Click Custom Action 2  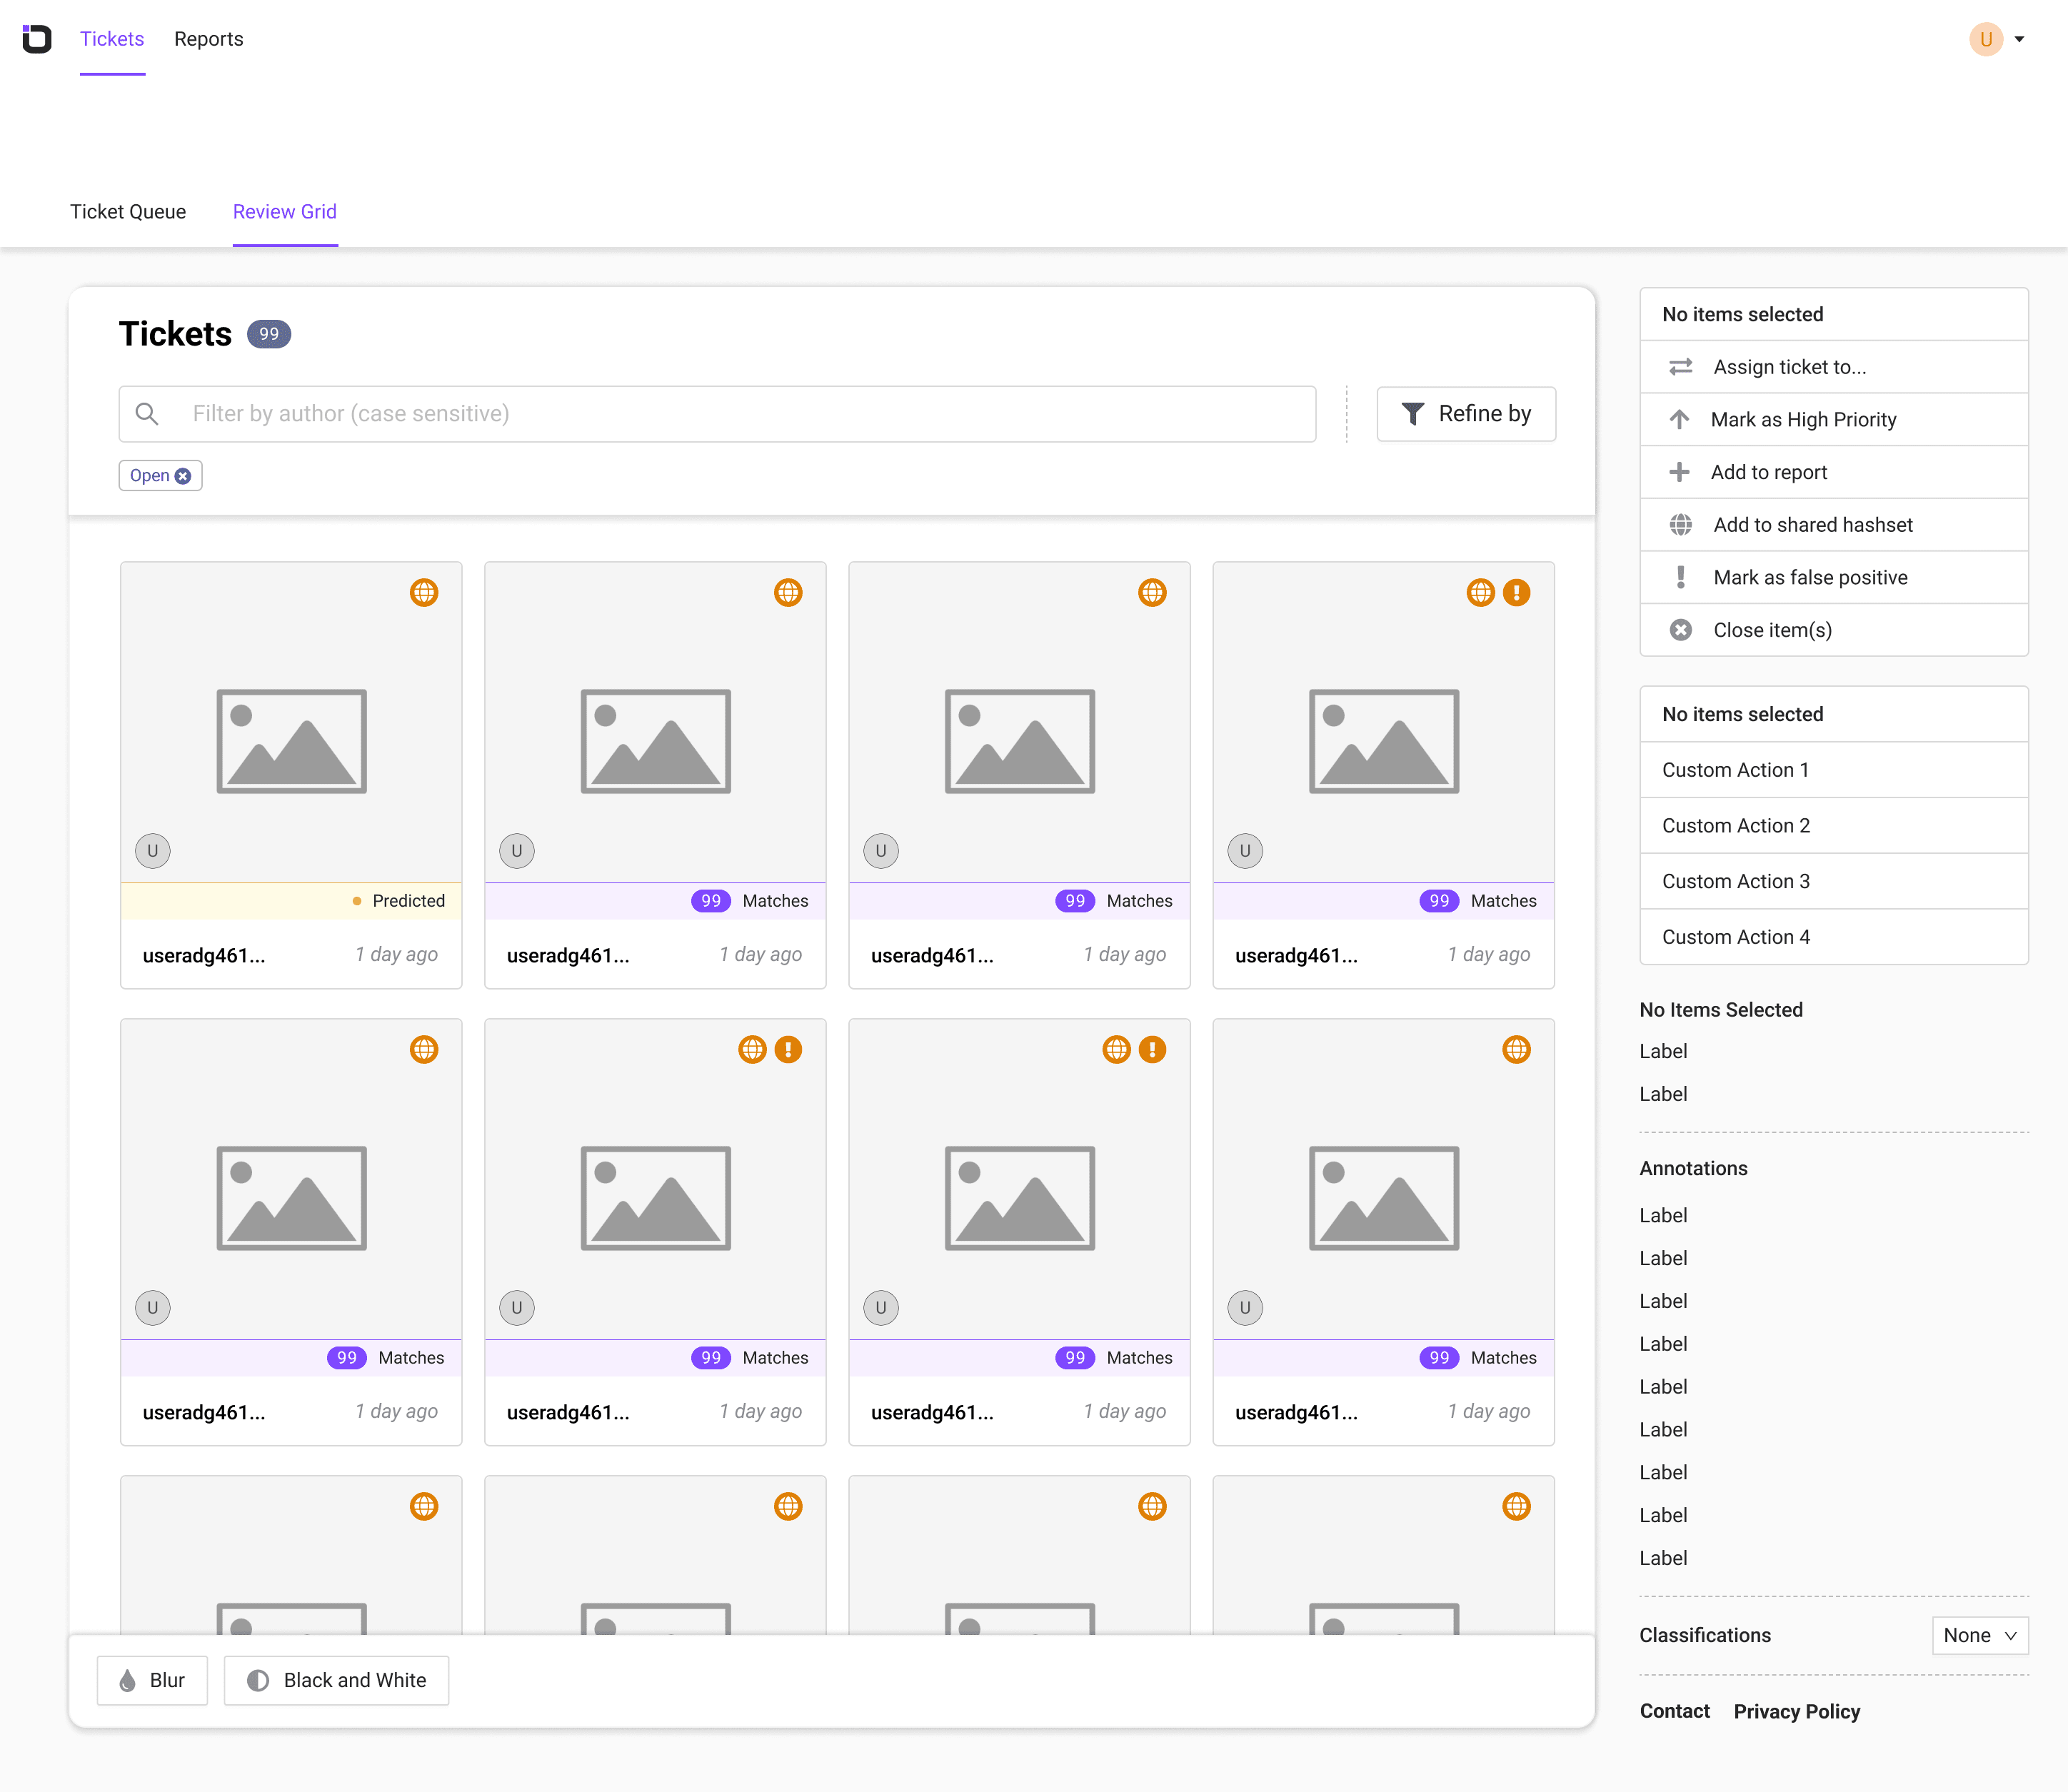[x=1735, y=826]
